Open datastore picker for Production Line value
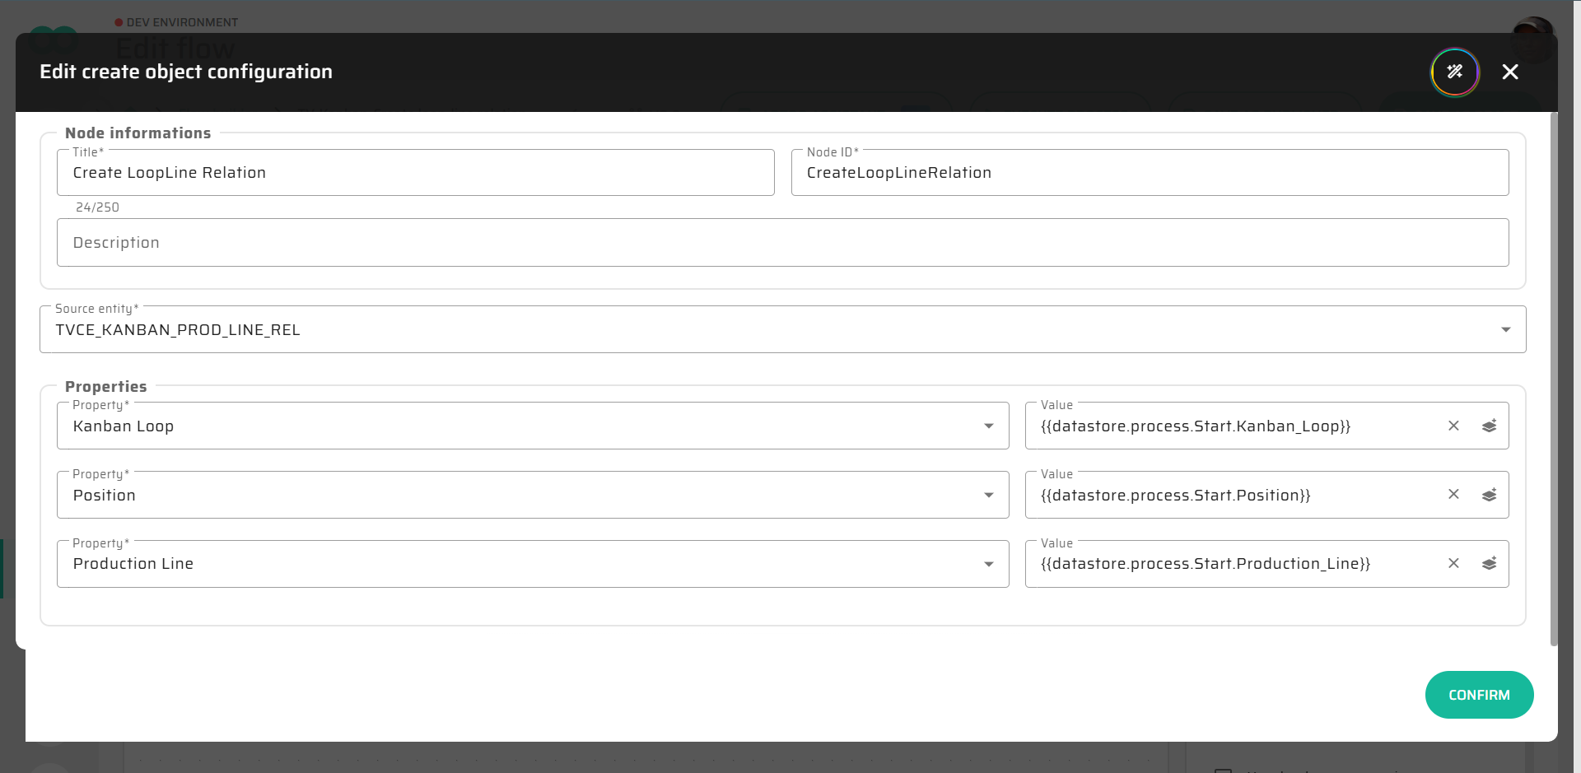 [x=1489, y=564]
